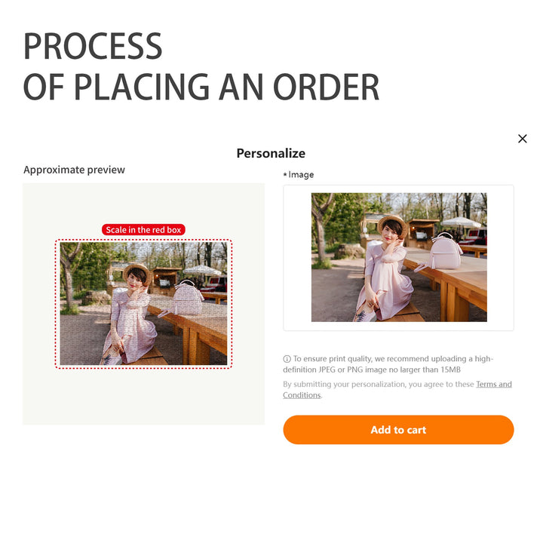Click the puzzle preview image inside red box
543x543 pixels.
click(x=143, y=304)
